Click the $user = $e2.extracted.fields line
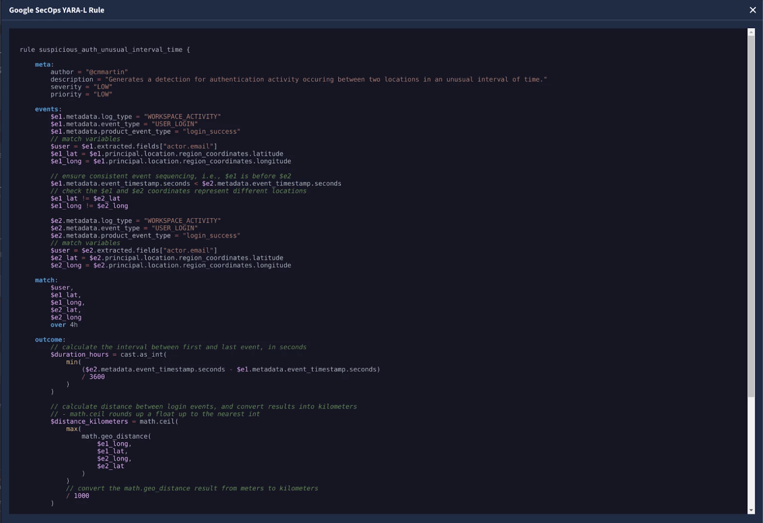Viewport: 763px width, 523px height. [x=134, y=251]
